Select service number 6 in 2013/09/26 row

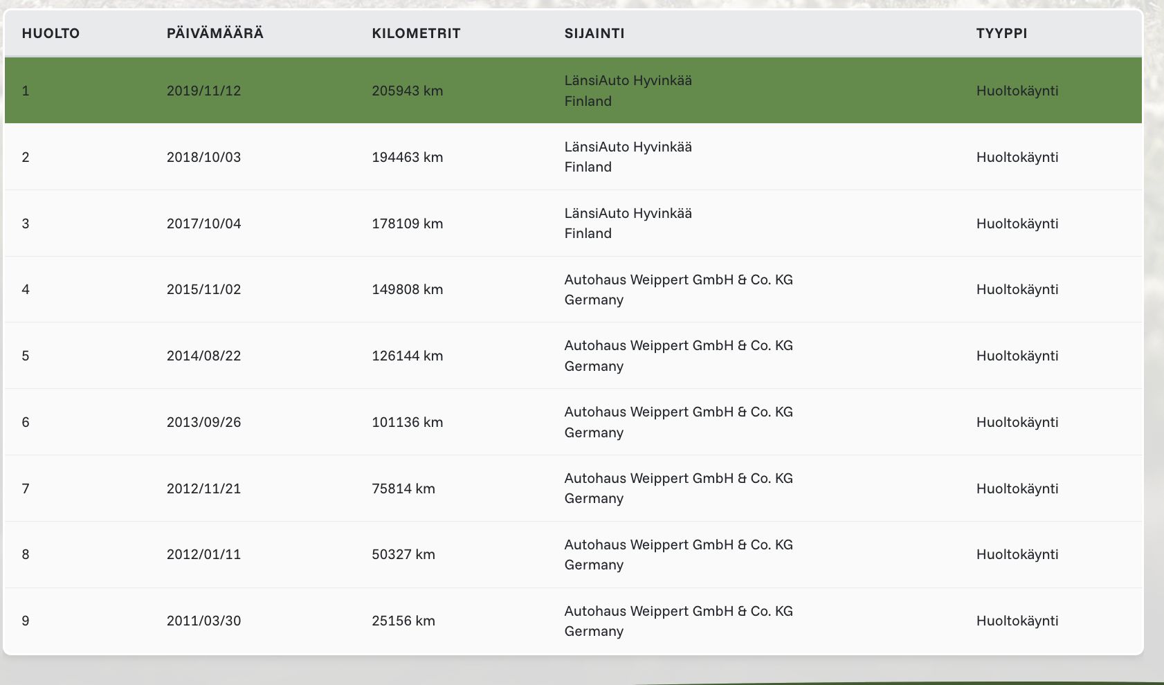[26, 422]
